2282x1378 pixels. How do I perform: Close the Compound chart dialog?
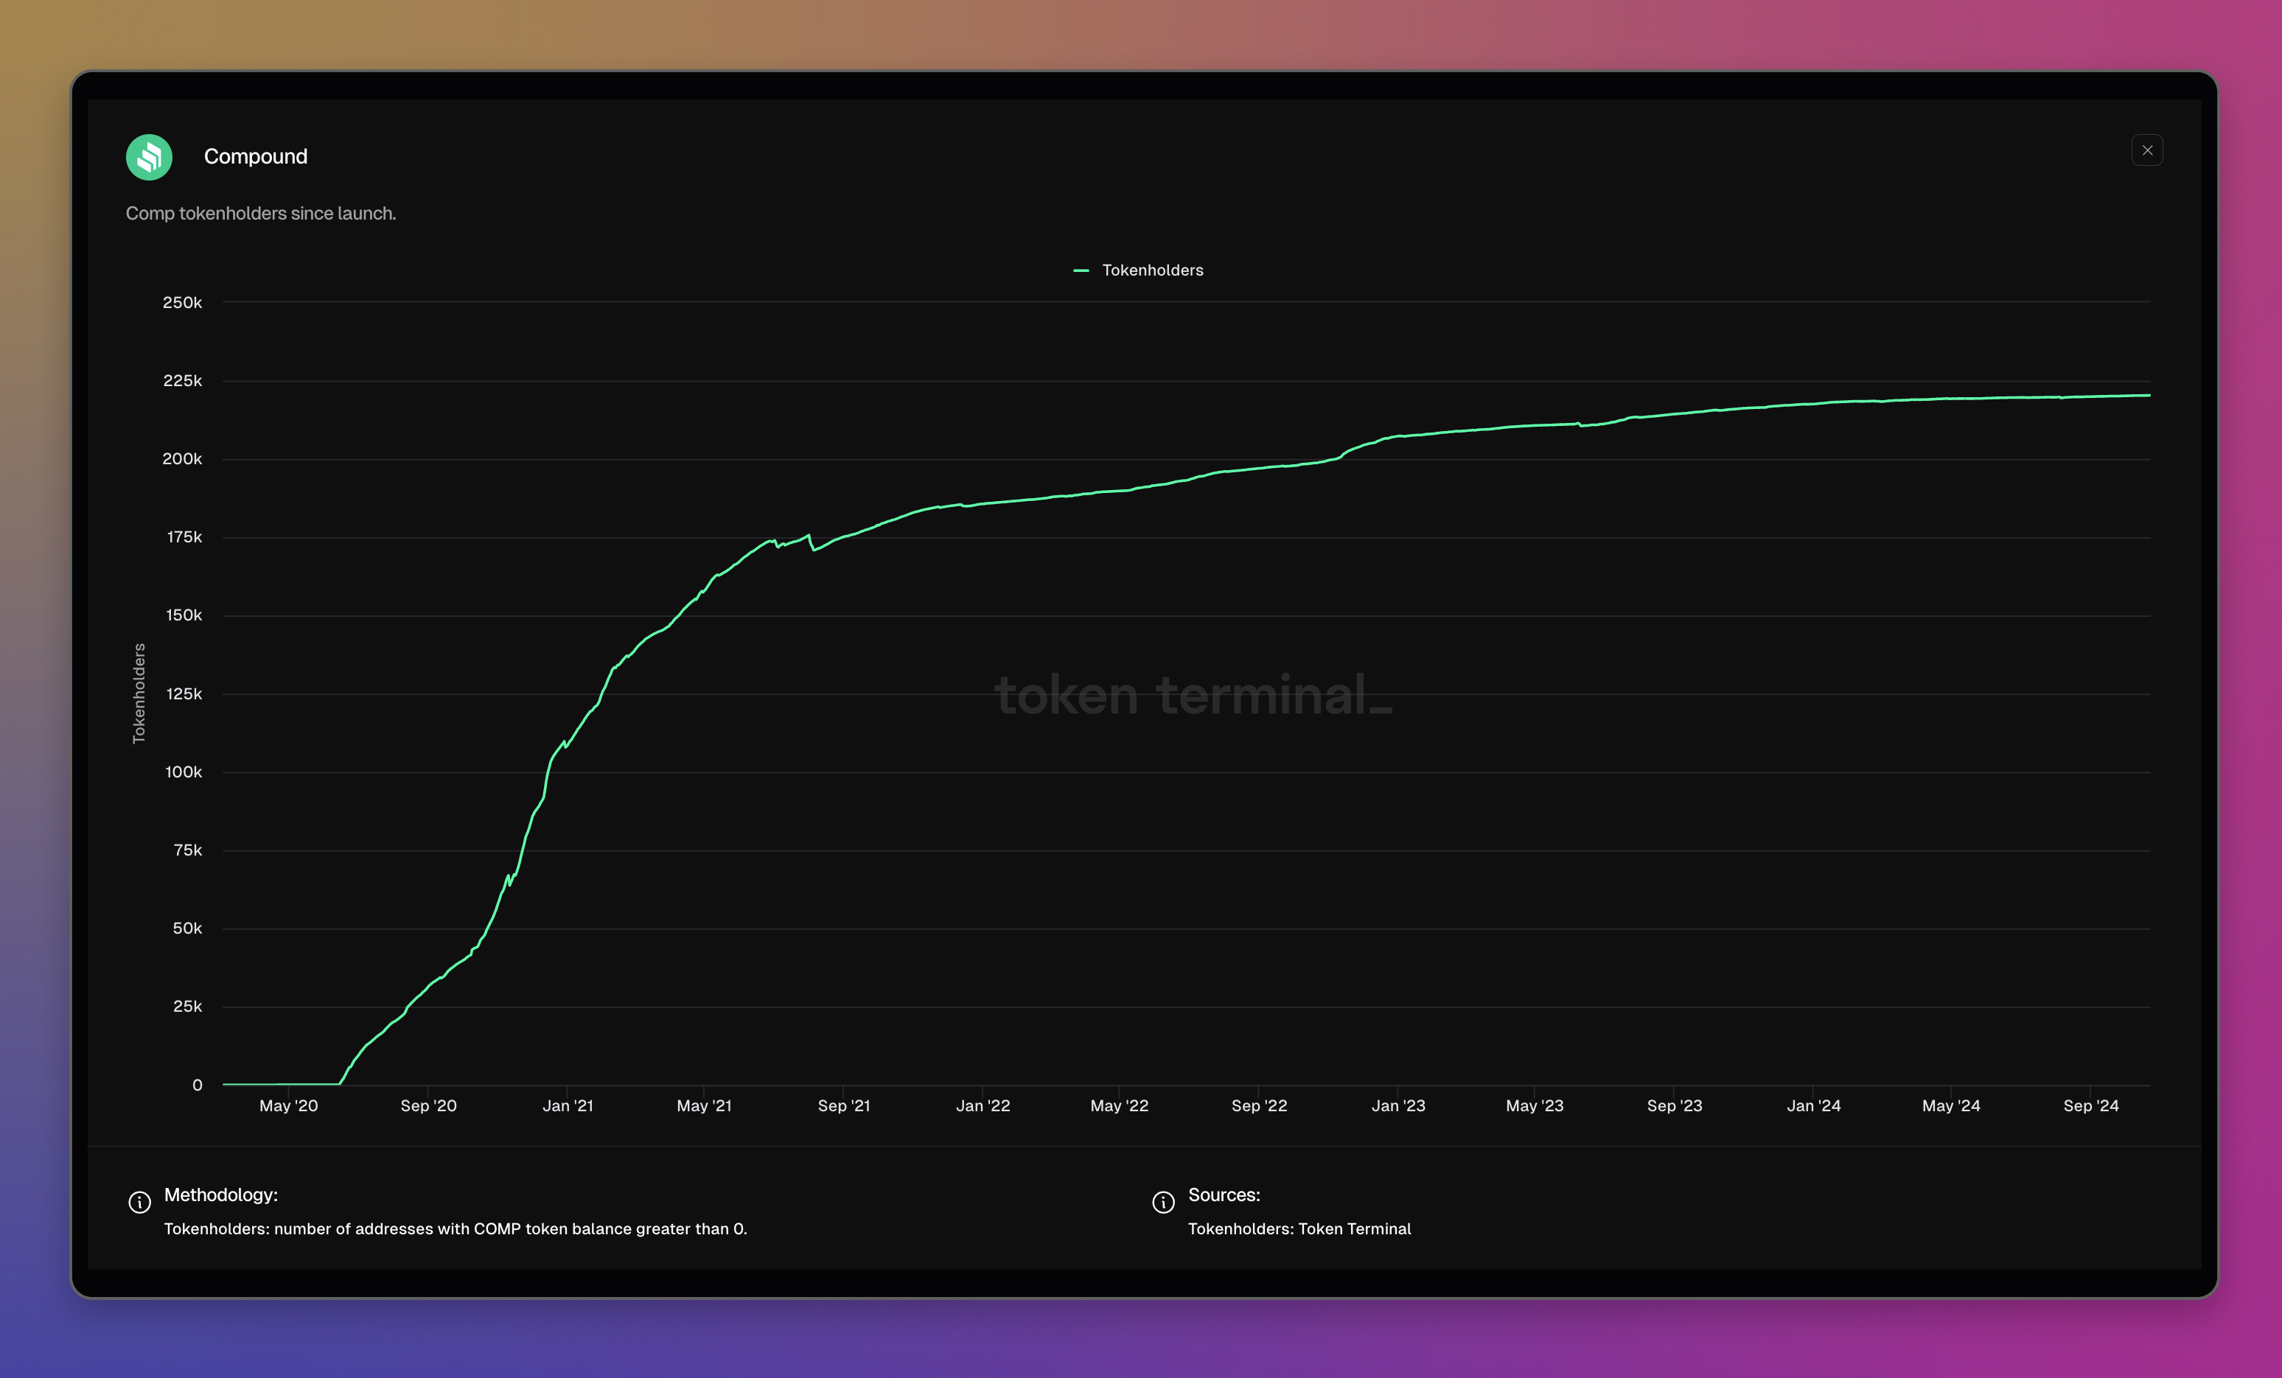pos(2147,150)
